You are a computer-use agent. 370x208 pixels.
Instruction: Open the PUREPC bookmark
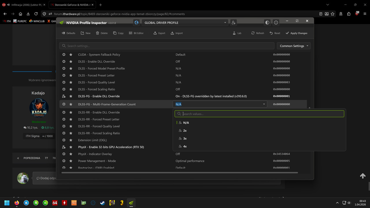(x=20, y=21)
